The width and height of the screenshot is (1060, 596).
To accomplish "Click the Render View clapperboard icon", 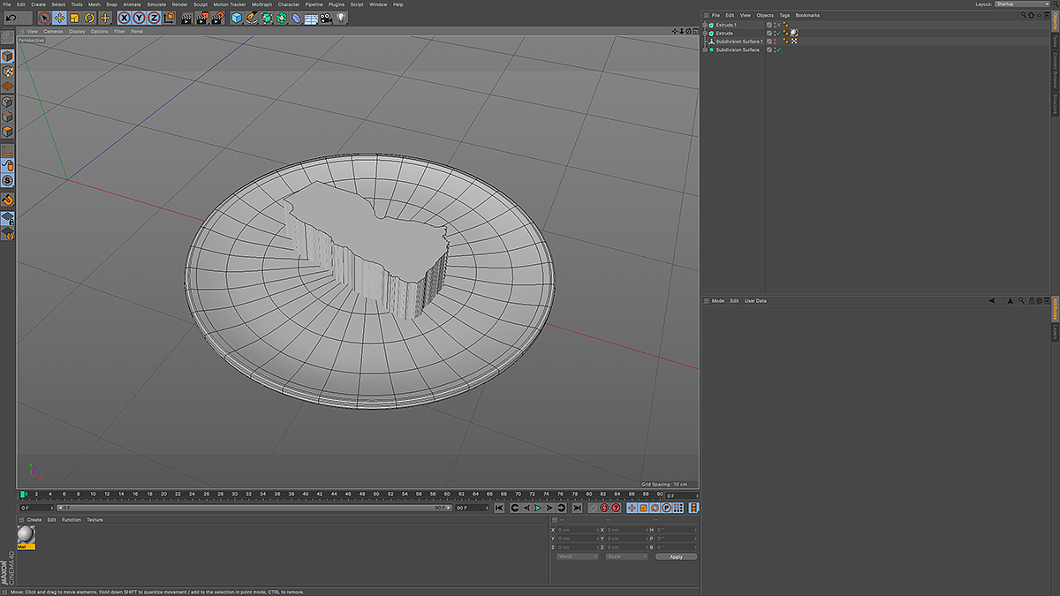I will (x=186, y=18).
